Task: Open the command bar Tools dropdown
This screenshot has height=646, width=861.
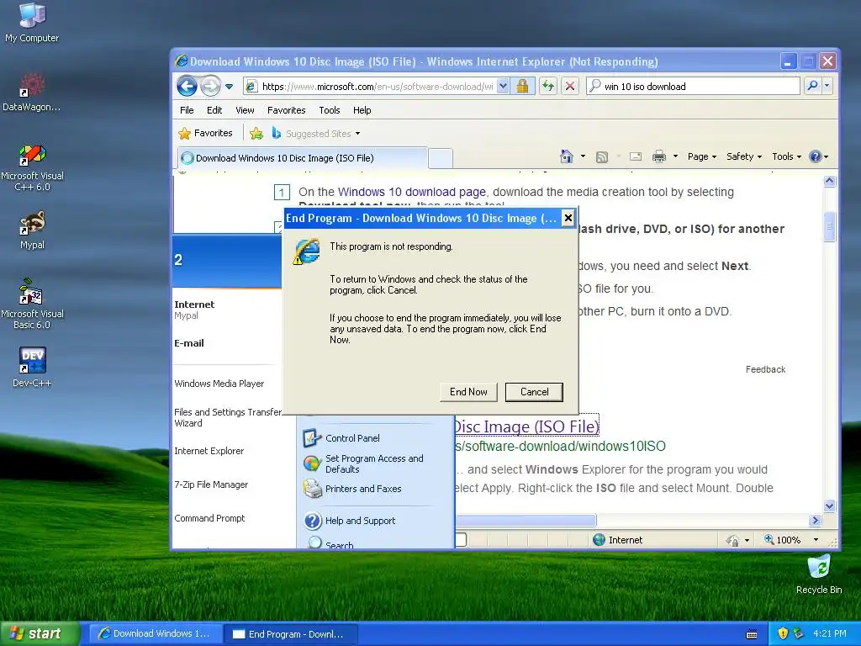Action: point(786,156)
